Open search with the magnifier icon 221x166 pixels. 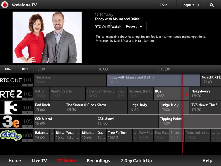(x=212, y=5)
